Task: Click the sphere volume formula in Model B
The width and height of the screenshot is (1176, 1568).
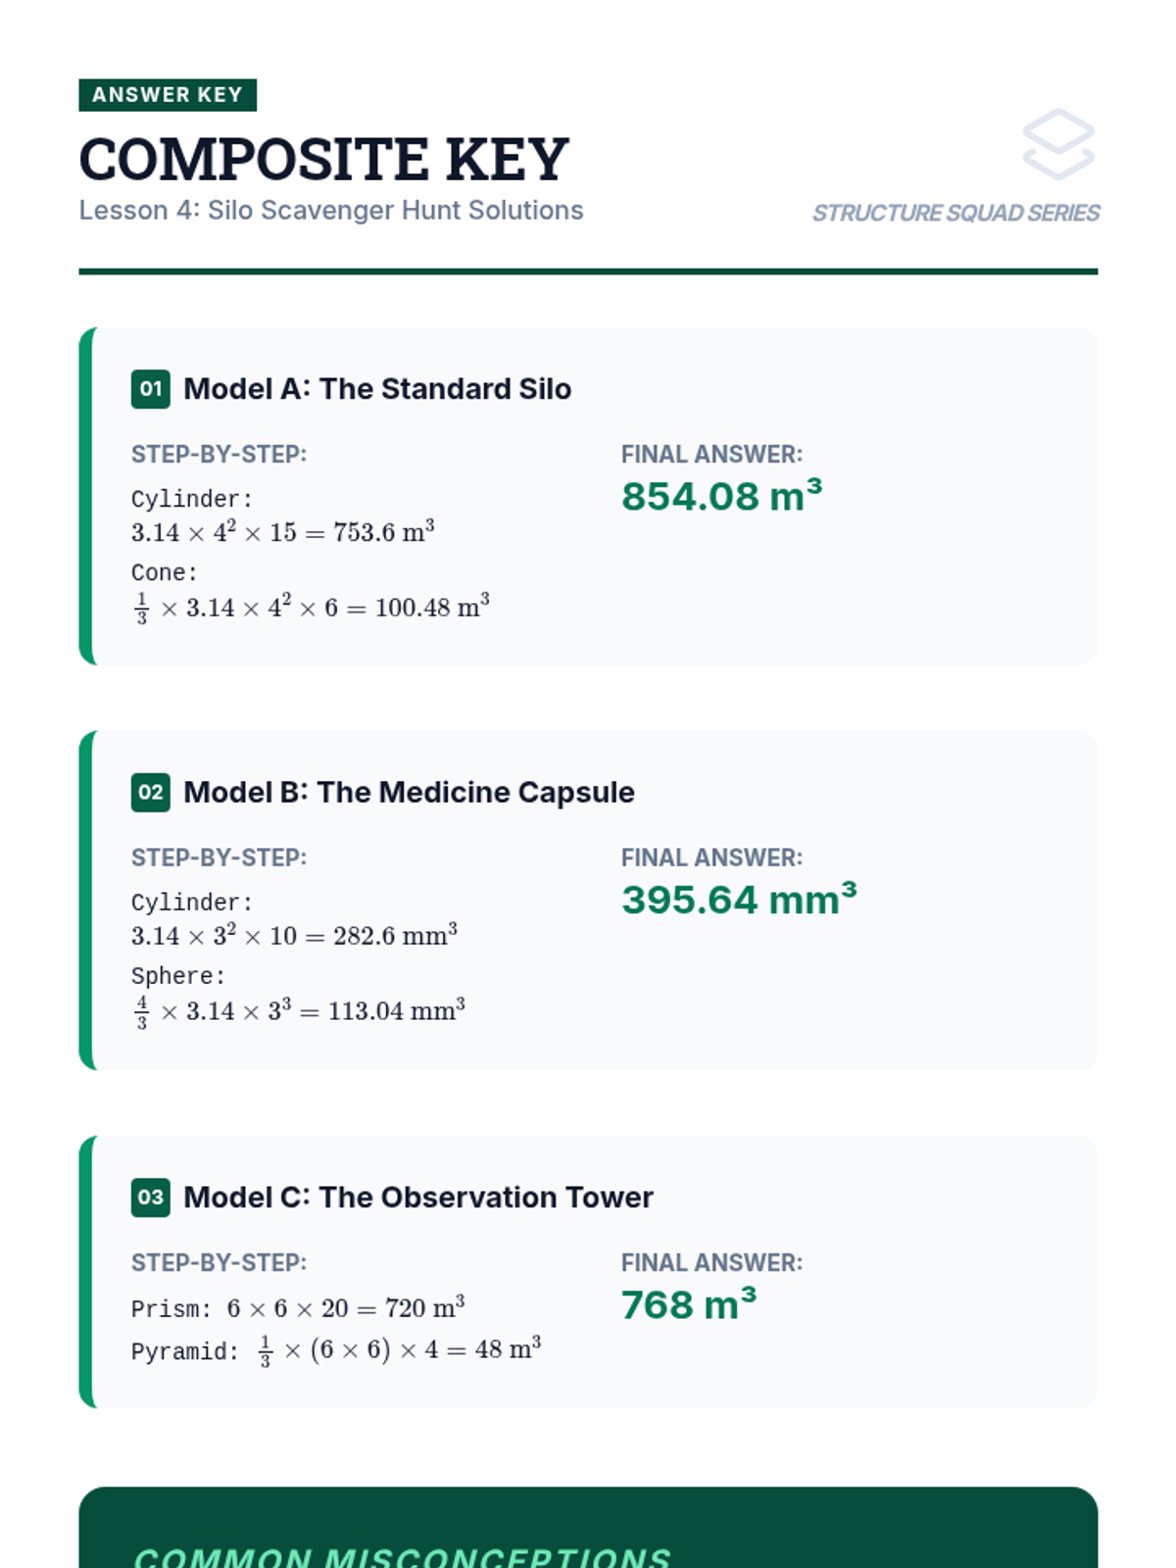Action: click(299, 1010)
